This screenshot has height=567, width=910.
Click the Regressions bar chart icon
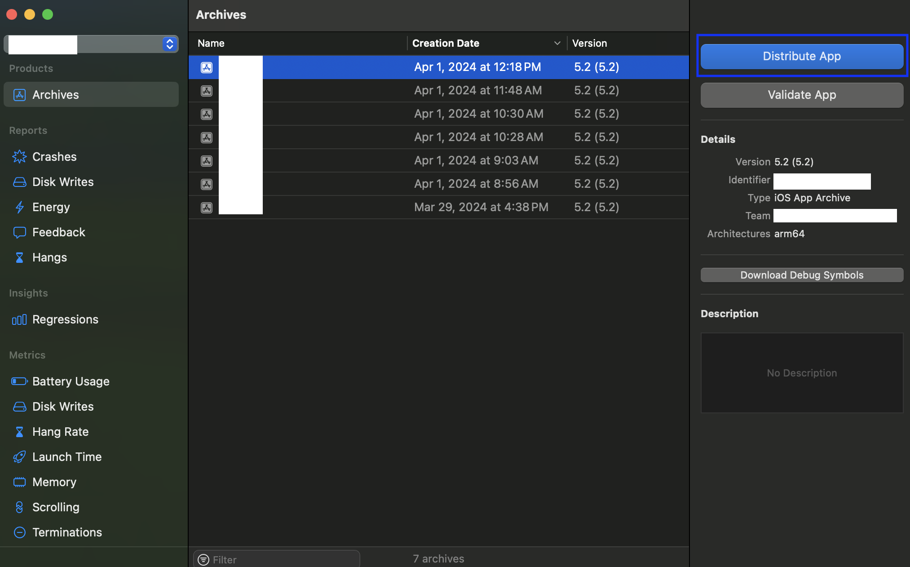click(x=19, y=319)
